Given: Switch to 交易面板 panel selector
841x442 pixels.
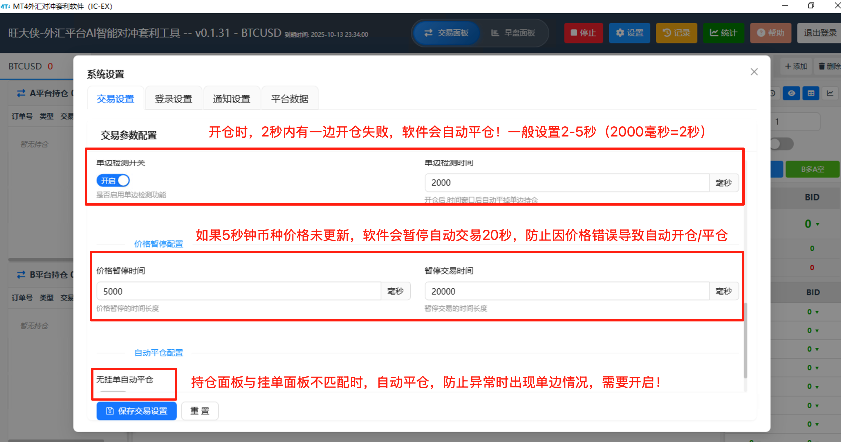Looking at the screenshot, I should (x=446, y=33).
